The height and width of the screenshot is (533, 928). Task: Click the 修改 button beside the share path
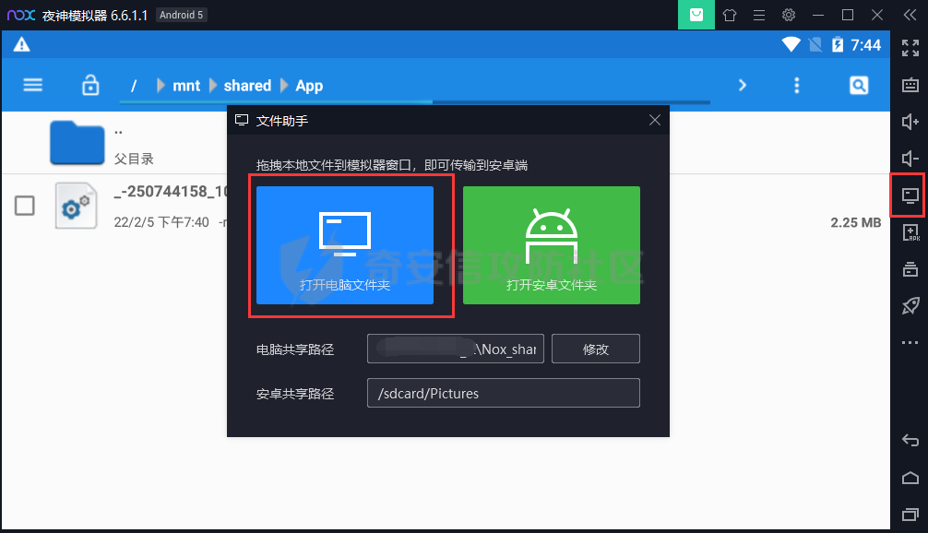coord(595,349)
